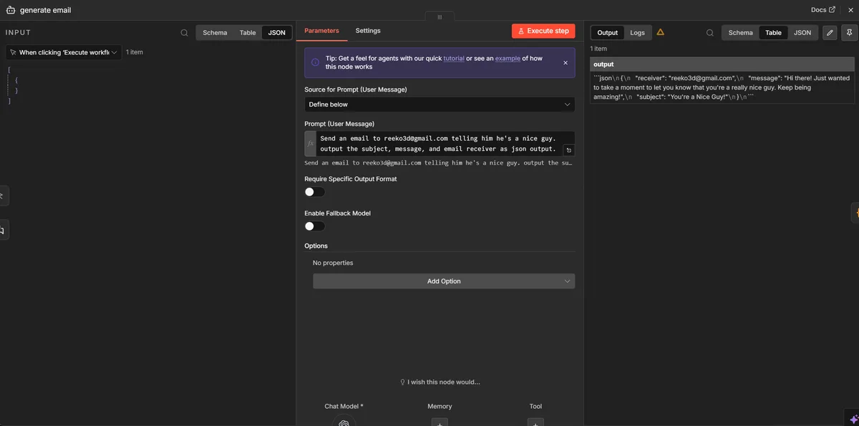Image resolution: width=859 pixels, height=426 pixels.
Task: Click the Chat Model connector icon
Action: point(343,422)
